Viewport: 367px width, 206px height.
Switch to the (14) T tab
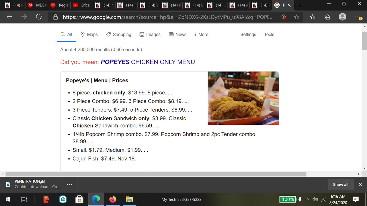(x=126, y=5)
